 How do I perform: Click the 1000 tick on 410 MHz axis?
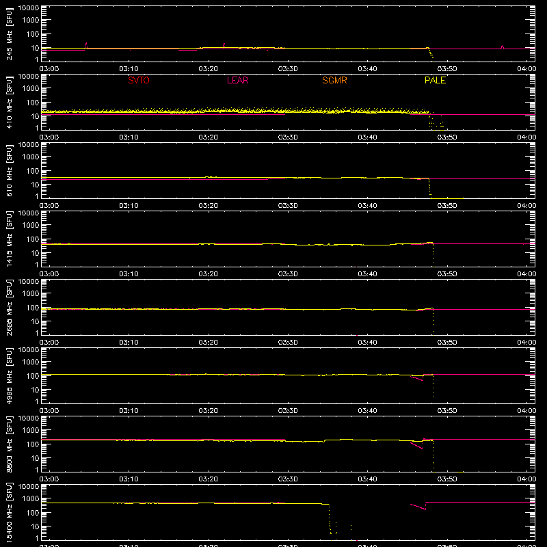click(x=31, y=89)
